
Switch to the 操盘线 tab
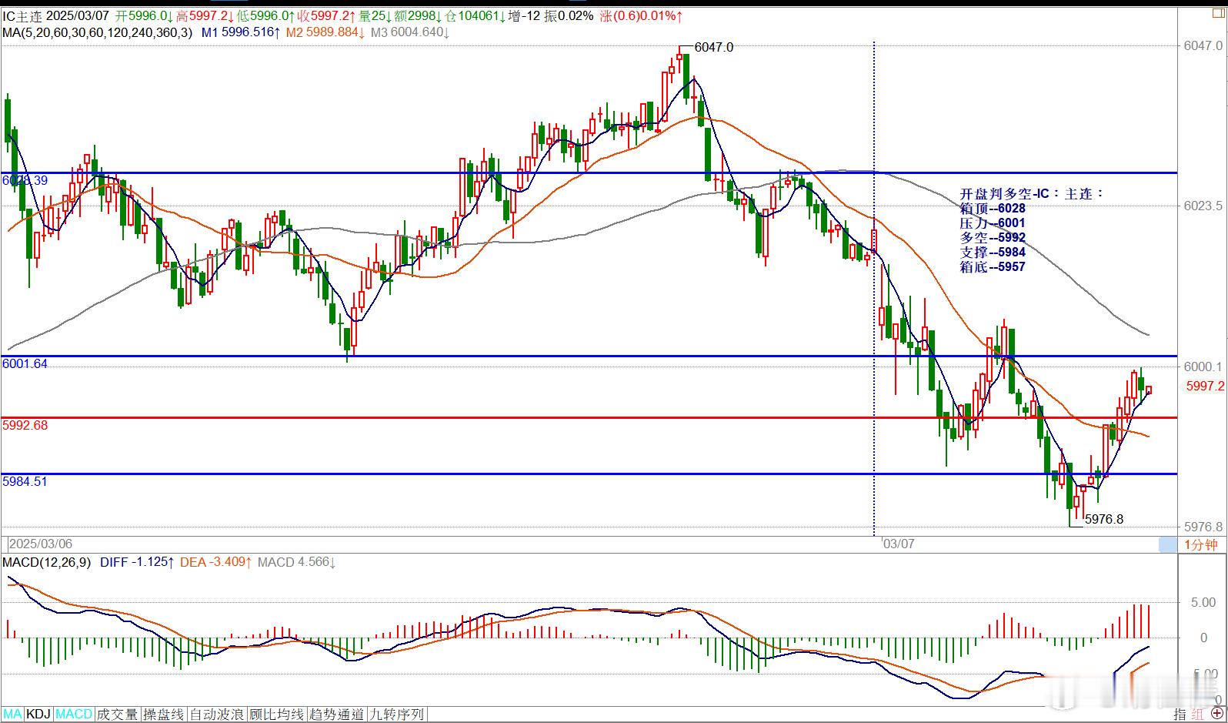click(164, 715)
